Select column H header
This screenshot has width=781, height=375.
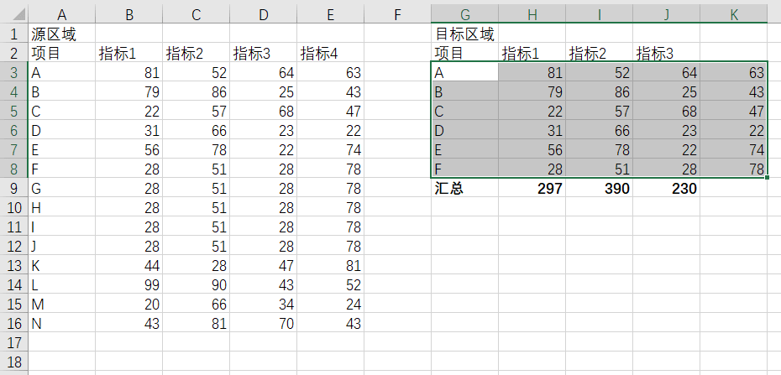(532, 14)
